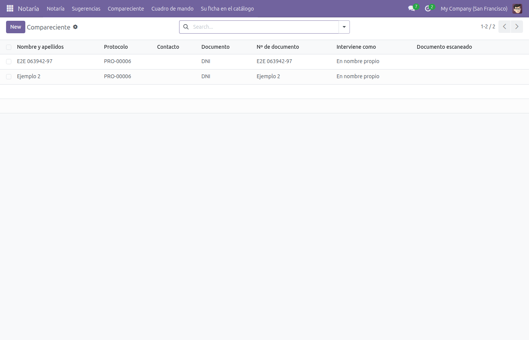The width and height of the screenshot is (529, 340).
Task: Open the Compareciente settings gear
Action: [75, 27]
